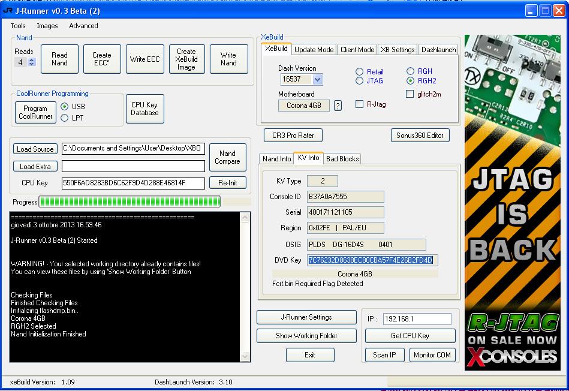The height and width of the screenshot is (391, 569).
Task: Click the Create ECC button
Action: [102, 59]
